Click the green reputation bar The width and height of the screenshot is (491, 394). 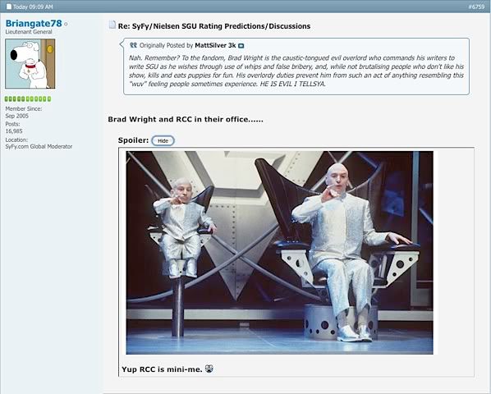point(28,98)
